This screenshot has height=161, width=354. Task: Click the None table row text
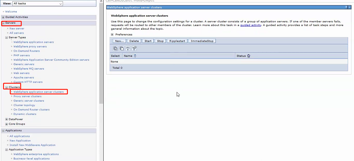pyautogui.click(x=114, y=62)
